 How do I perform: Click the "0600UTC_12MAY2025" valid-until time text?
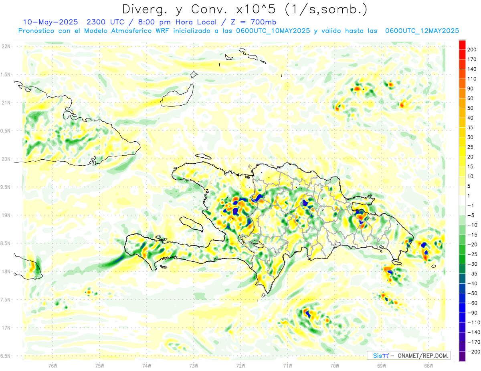click(x=422, y=31)
